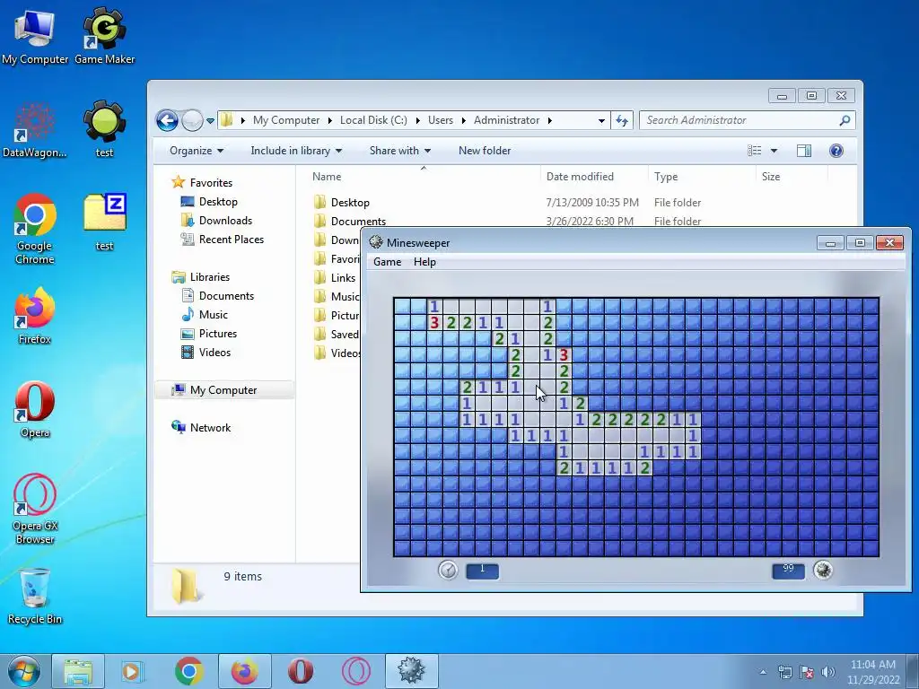Screen dimensions: 919x689
Task: Open the My Computer desktop icon
Action: [35, 36]
